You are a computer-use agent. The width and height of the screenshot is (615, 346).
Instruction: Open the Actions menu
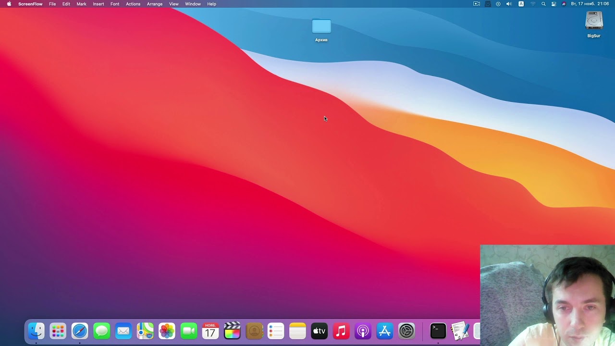[133, 4]
